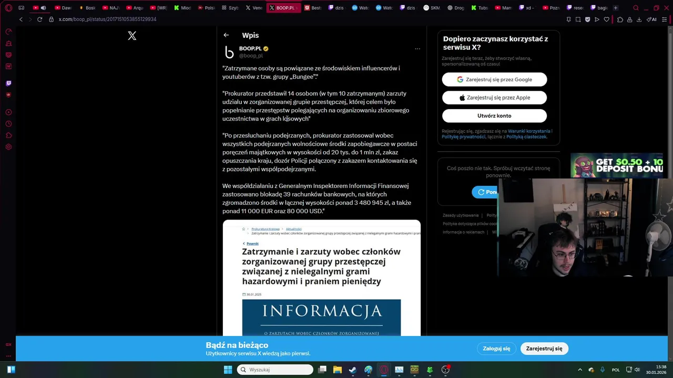Open the Polityką ciasteczek link
This screenshot has width=673, height=378.
pyautogui.click(x=526, y=136)
